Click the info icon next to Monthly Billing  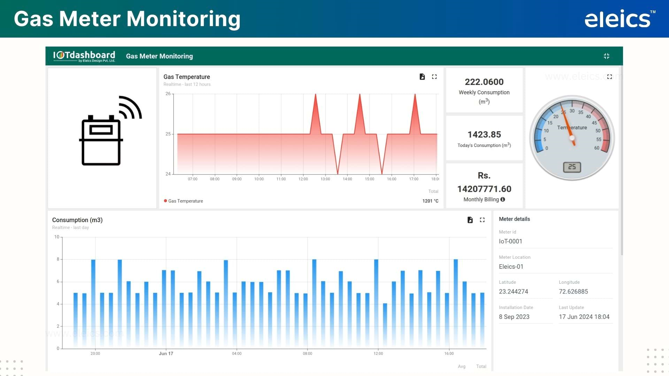click(502, 199)
